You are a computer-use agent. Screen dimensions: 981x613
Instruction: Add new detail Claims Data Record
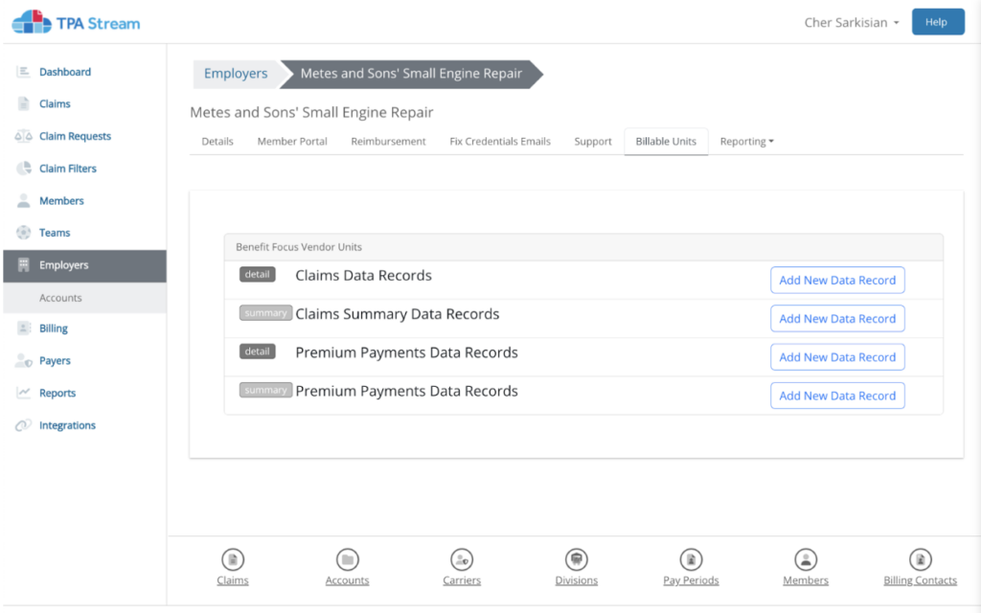tap(837, 281)
